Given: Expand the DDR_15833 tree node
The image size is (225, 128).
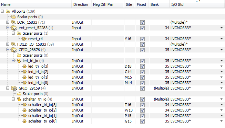Looking at the screenshot, I should 8,22.
